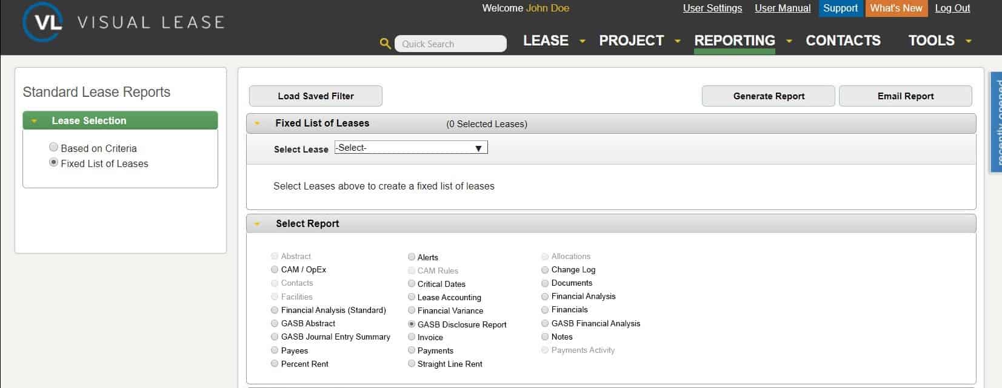This screenshot has height=388, width=1002.
Task: Click the Email Report button
Action: (x=906, y=96)
